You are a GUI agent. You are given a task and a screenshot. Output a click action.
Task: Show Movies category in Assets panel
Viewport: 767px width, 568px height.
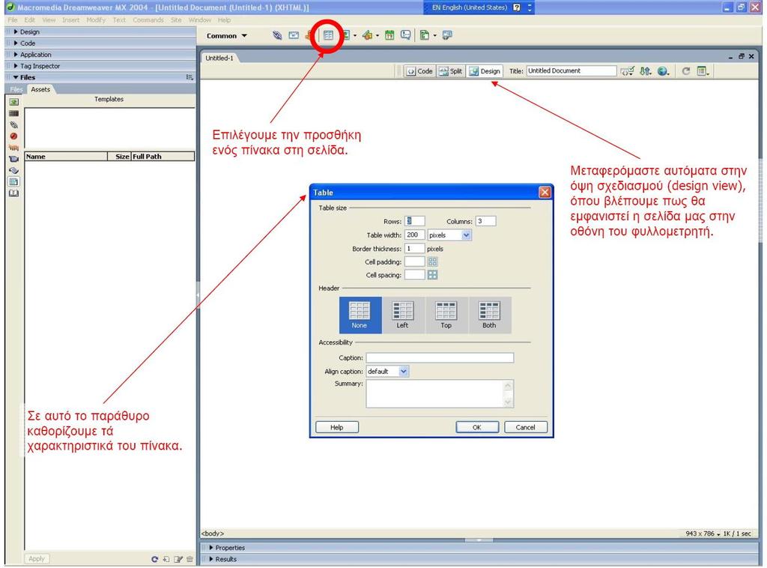coord(13,159)
